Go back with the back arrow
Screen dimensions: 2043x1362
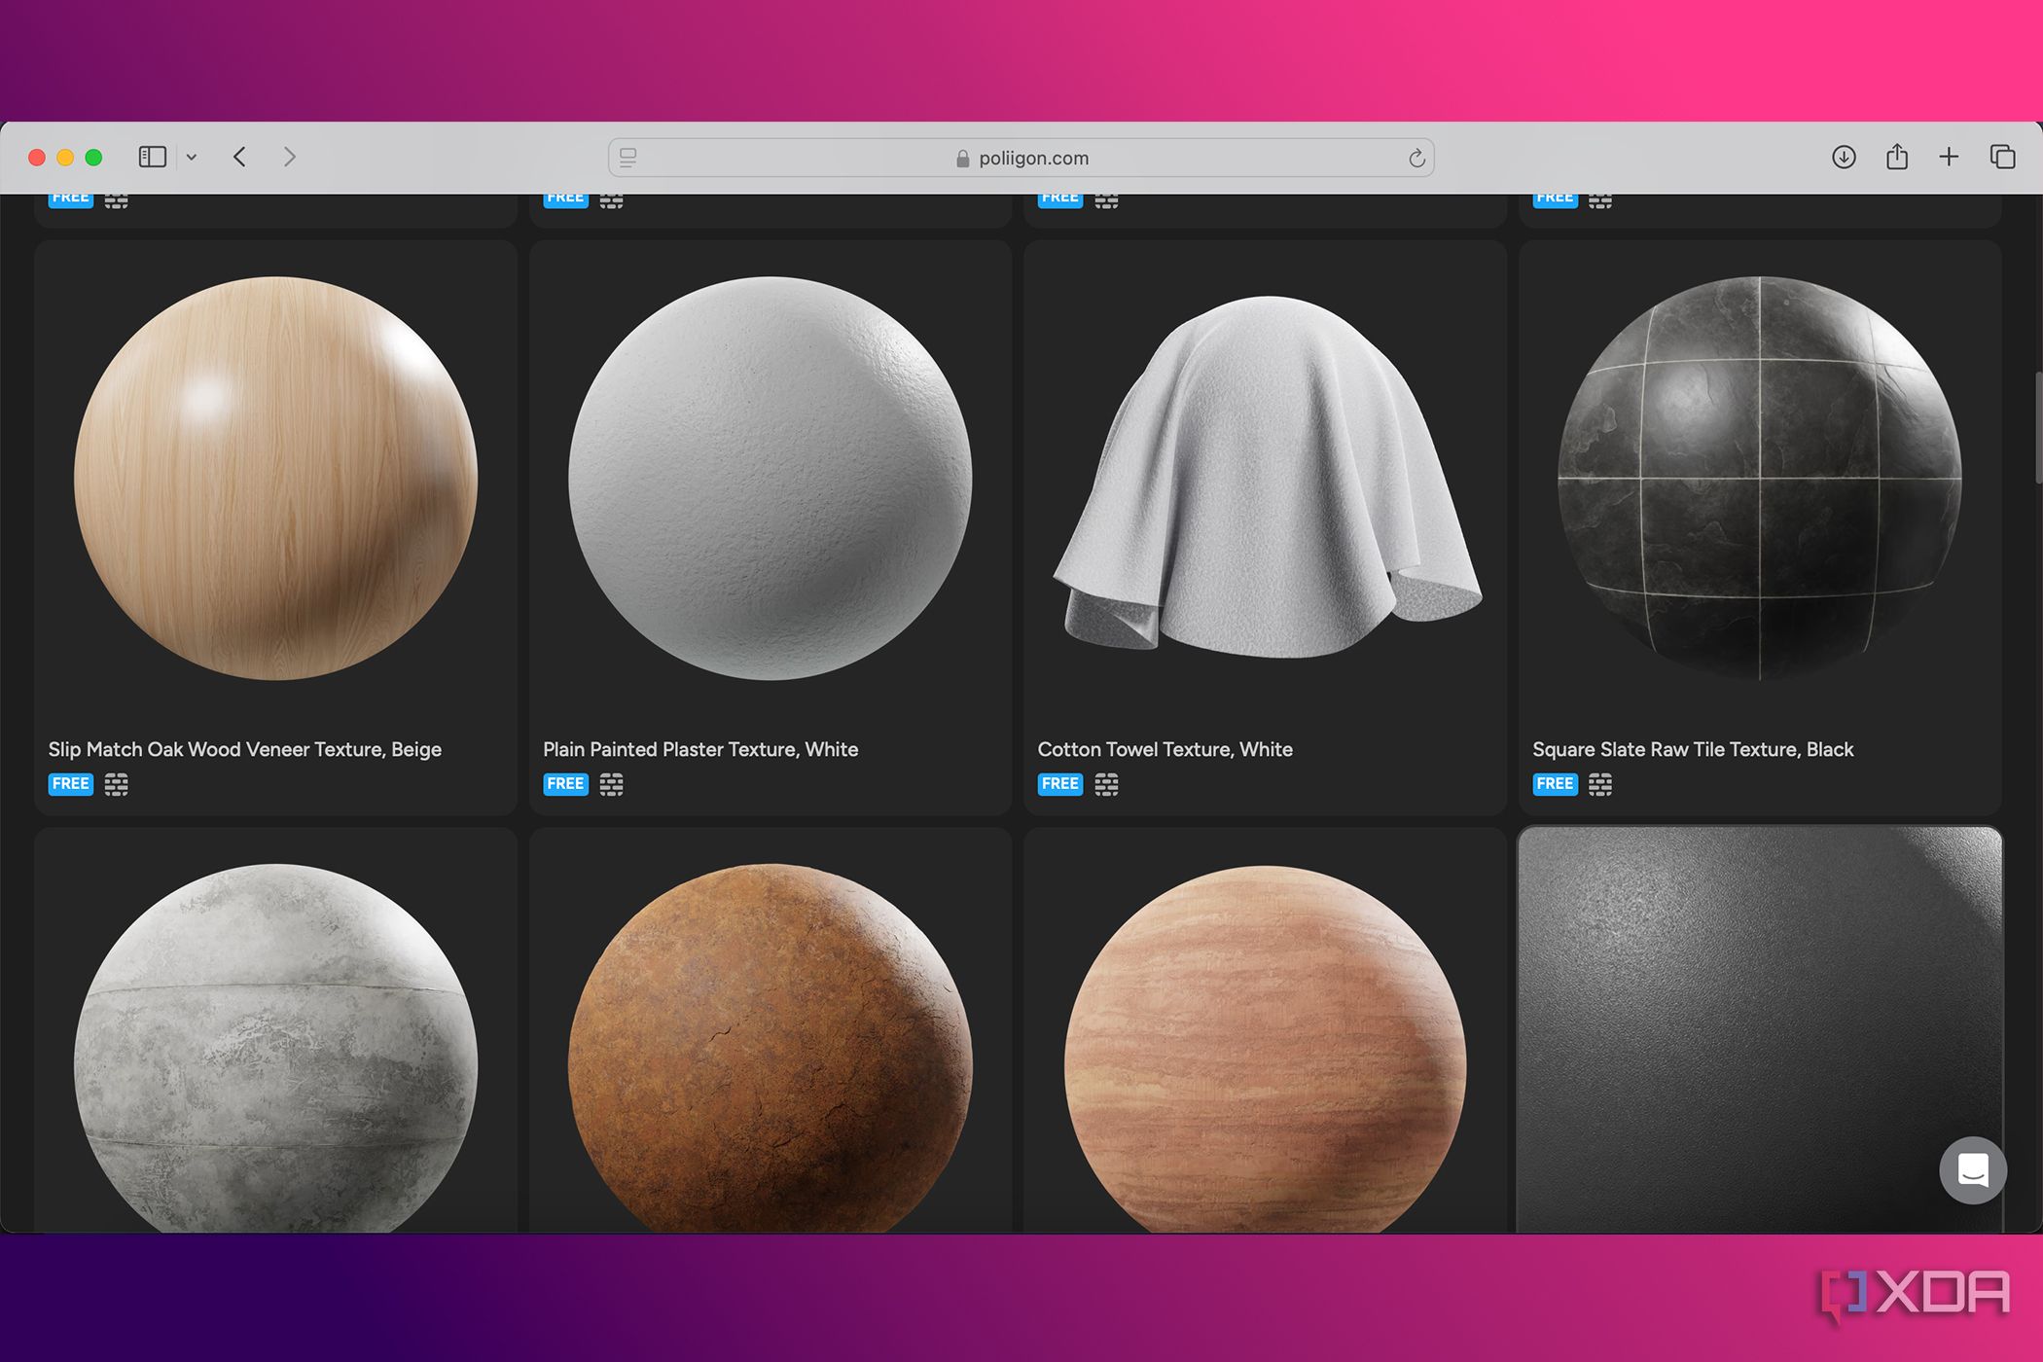239,157
